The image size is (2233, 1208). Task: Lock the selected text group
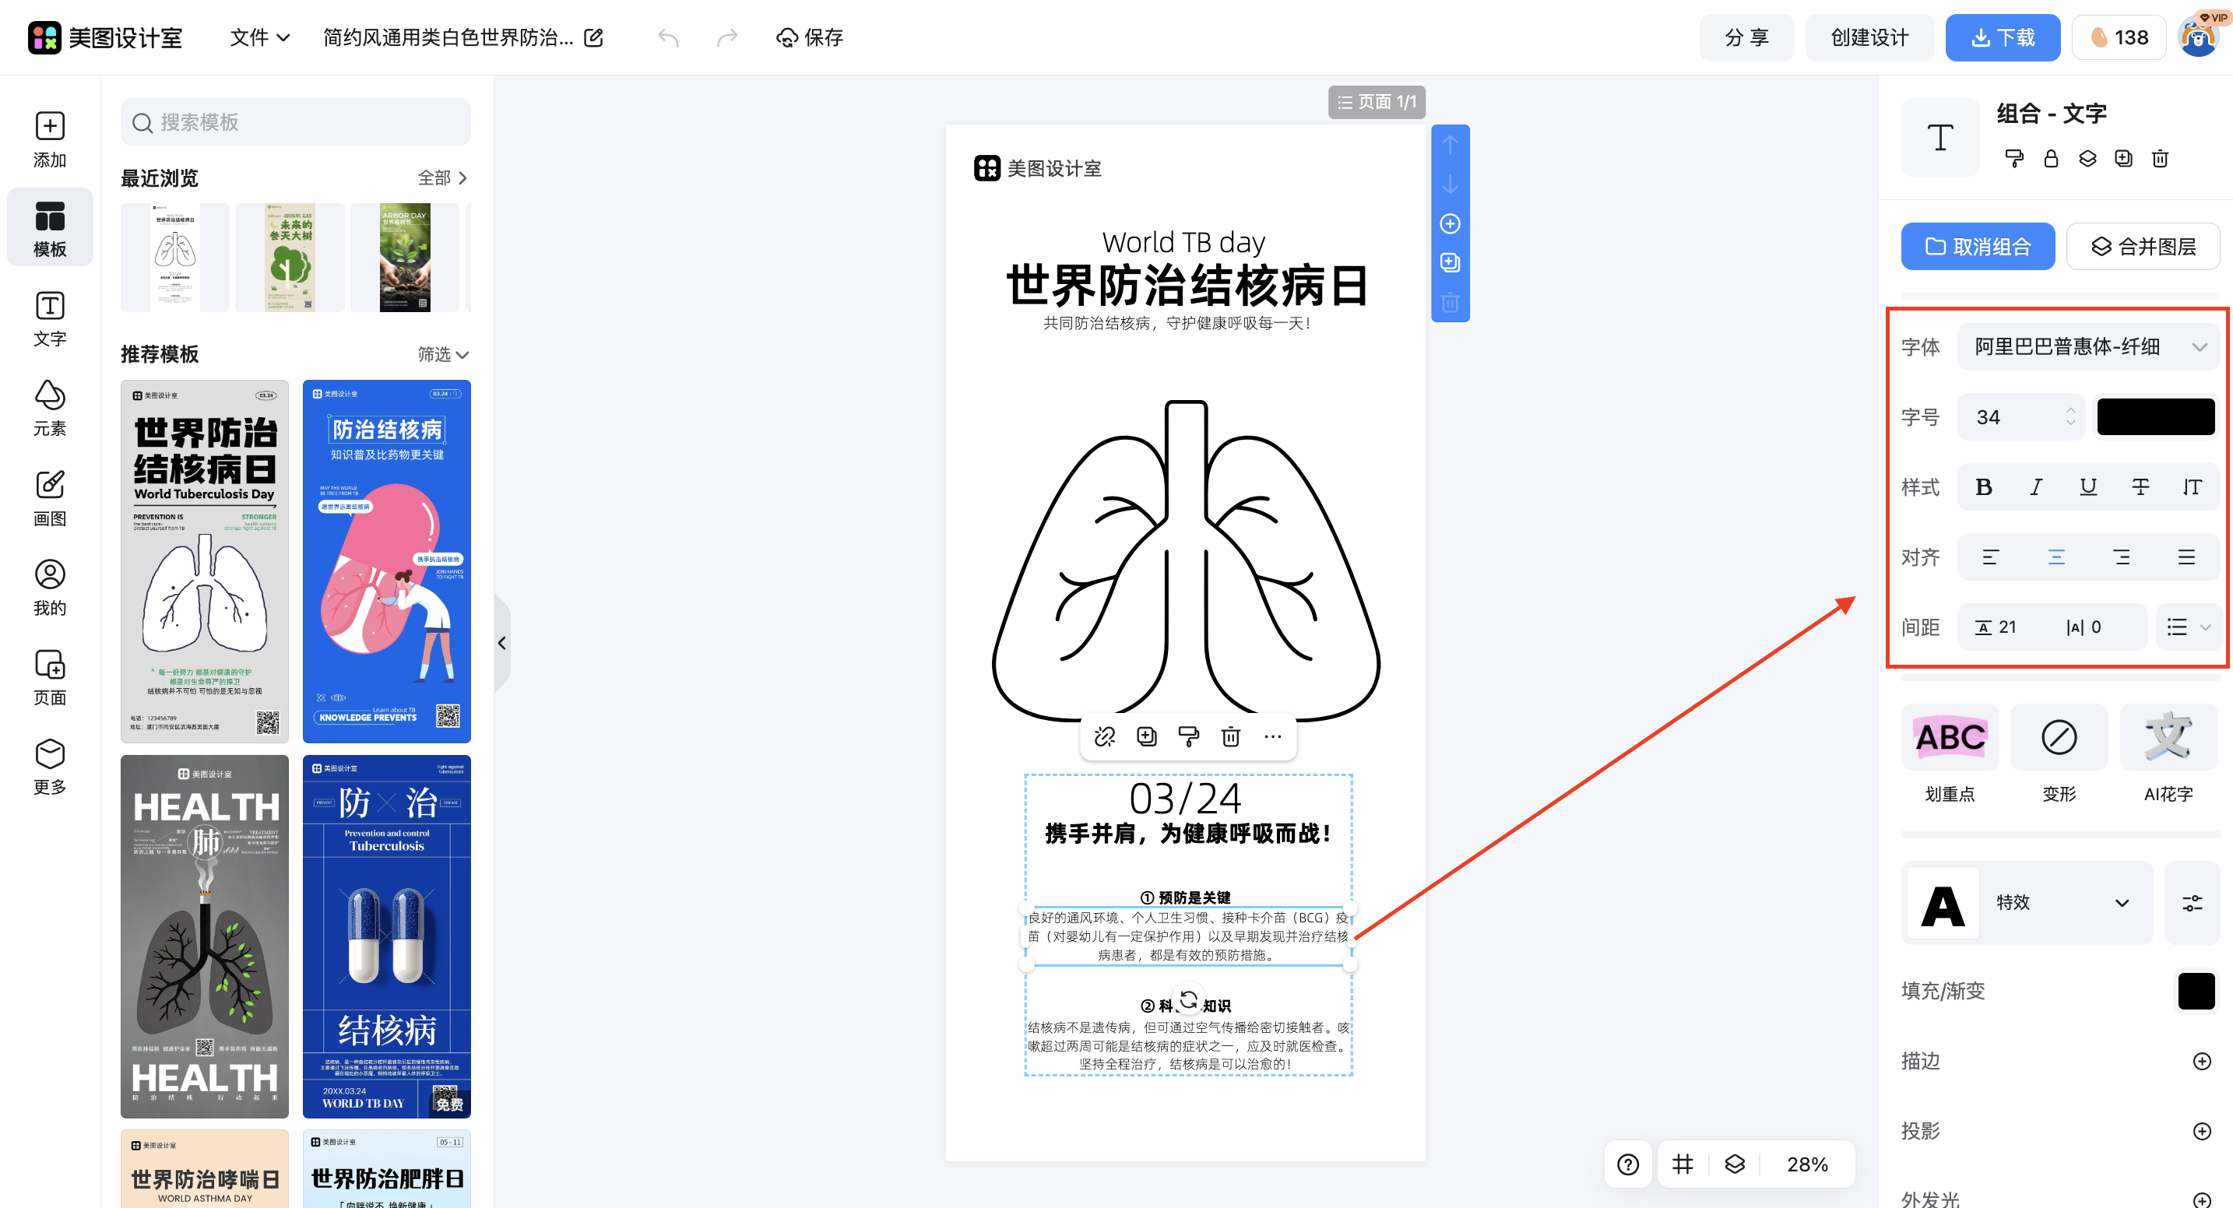(x=2051, y=159)
